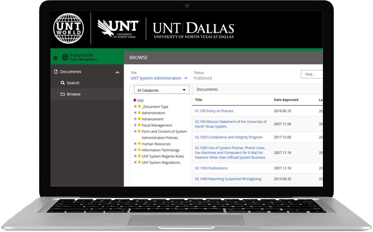Open 02.1300 Publications document
Screen dimensions: 373x232
click(211, 168)
